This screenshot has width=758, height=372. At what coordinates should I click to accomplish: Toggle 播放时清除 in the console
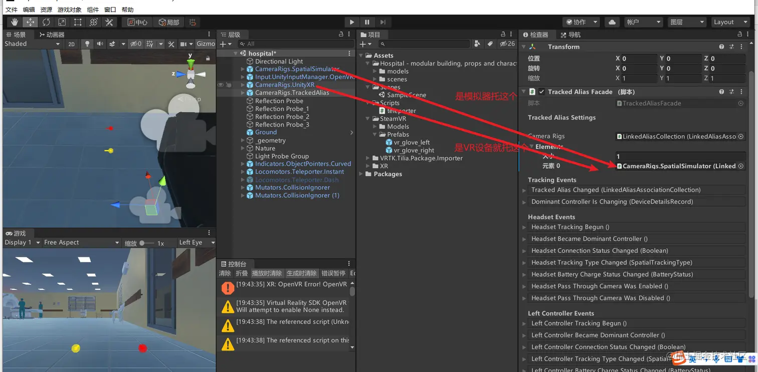(267, 273)
